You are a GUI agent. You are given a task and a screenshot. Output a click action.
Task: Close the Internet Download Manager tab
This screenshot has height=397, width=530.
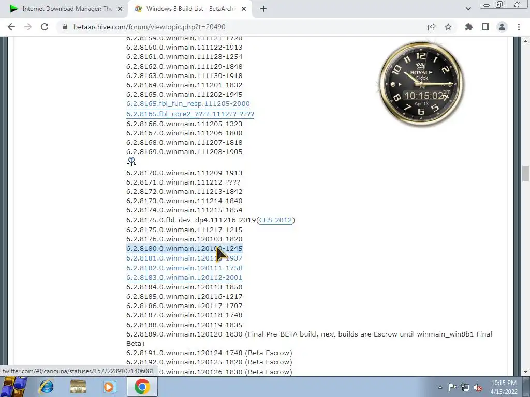click(120, 9)
